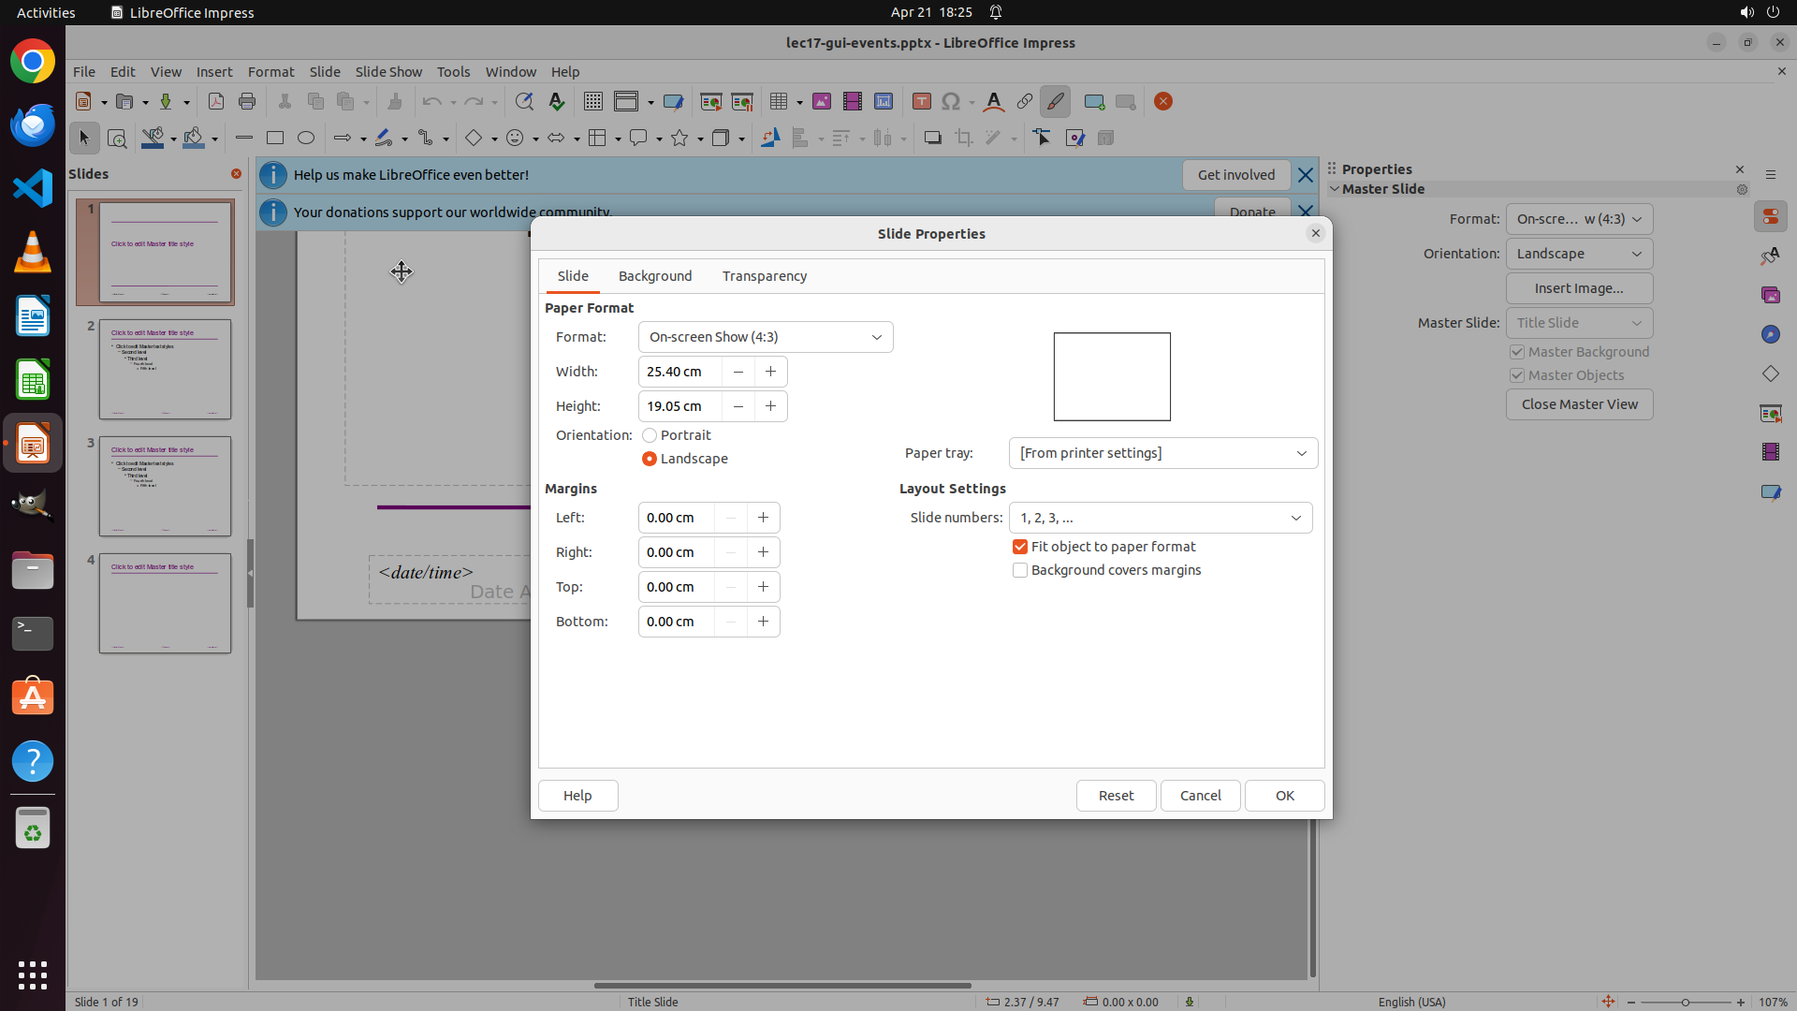1797x1011 pixels.
Task: Uncheck Fit object to paper format
Action: [1020, 547]
